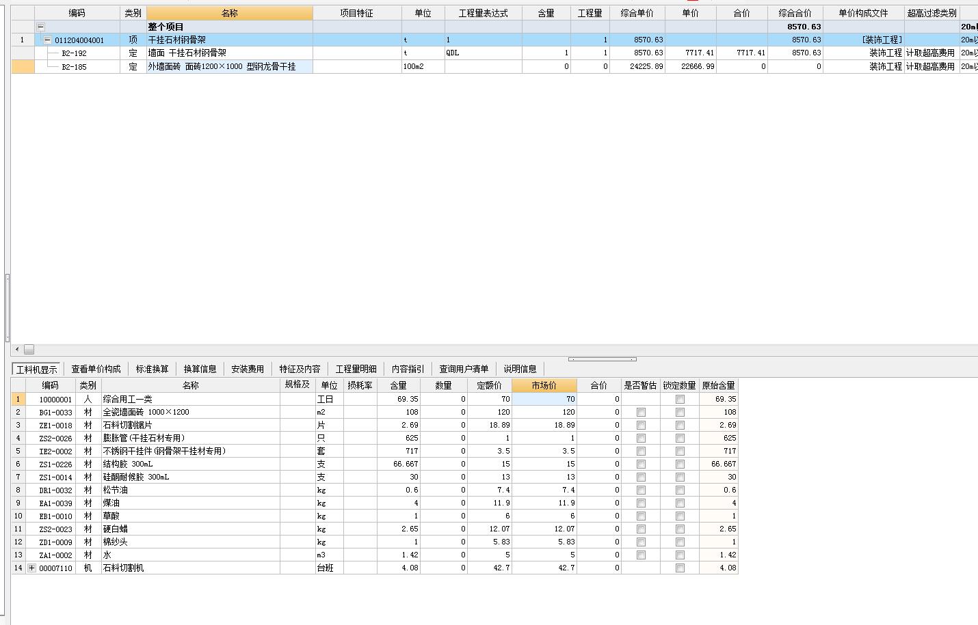The width and height of the screenshot is (978, 625).
Task: Click the 超高过滤类别 column header
Action: coord(931,13)
